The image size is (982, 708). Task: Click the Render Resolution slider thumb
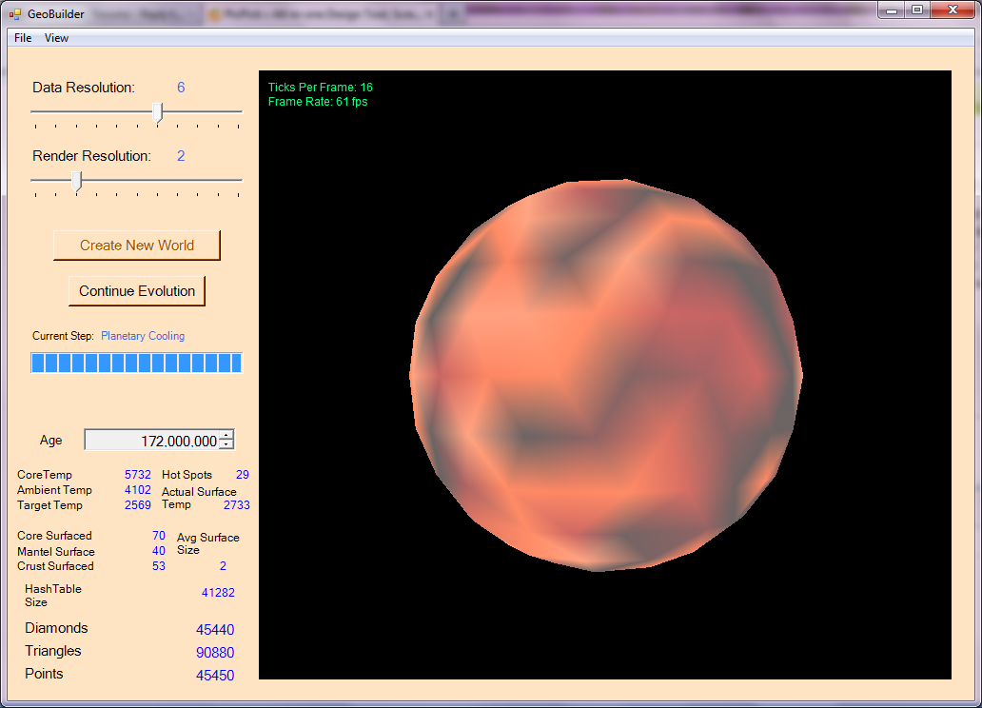pyautogui.click(x=76, y=182)
